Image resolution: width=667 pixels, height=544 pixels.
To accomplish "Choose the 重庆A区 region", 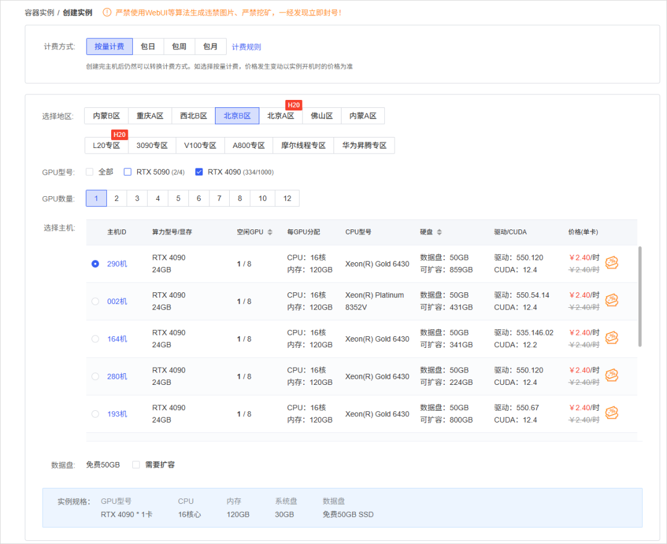I will click(x=149, y=116).
